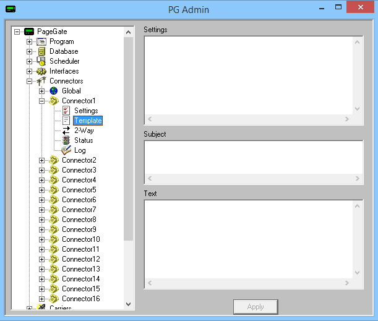This screenshot has height=321, width=378.
Task: Click Text box scroll-right arrow
Action: click(347, 283)
